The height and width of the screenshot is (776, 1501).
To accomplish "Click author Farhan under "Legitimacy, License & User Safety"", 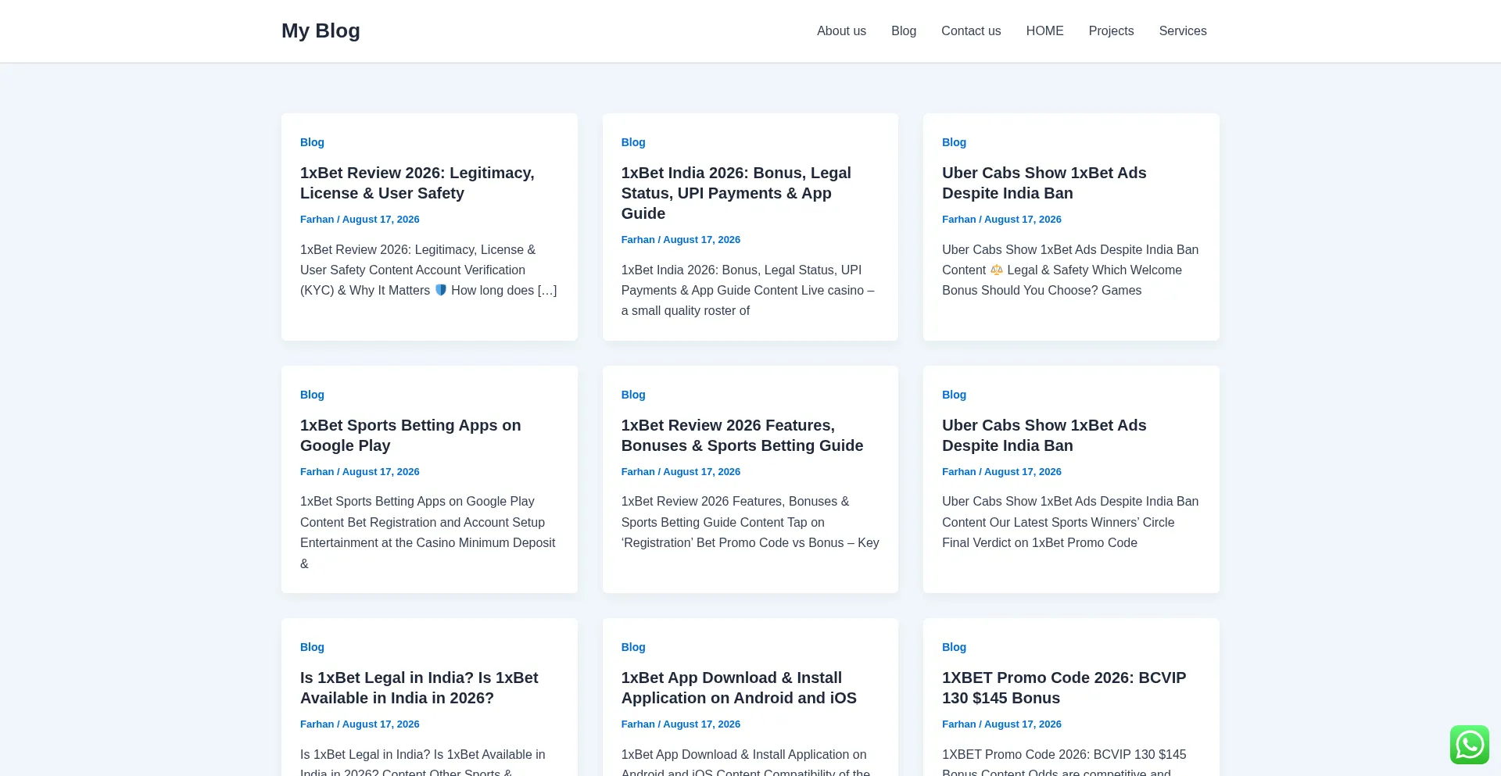I will [x=317, y=220].
